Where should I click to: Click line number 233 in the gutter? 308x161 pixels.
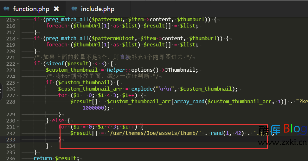[10, 140]
